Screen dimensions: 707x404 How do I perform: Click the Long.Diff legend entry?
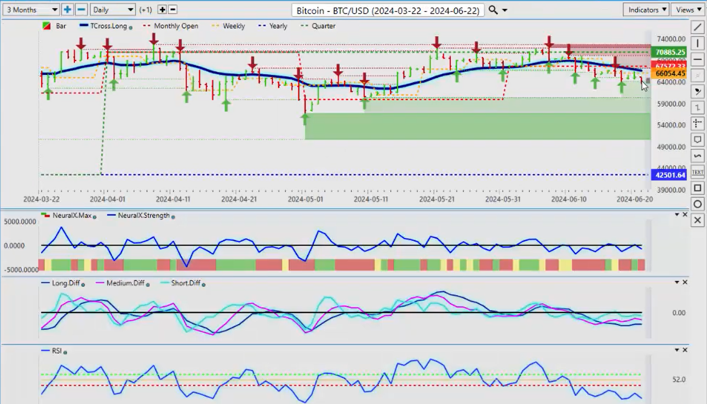tap(60, 283)
